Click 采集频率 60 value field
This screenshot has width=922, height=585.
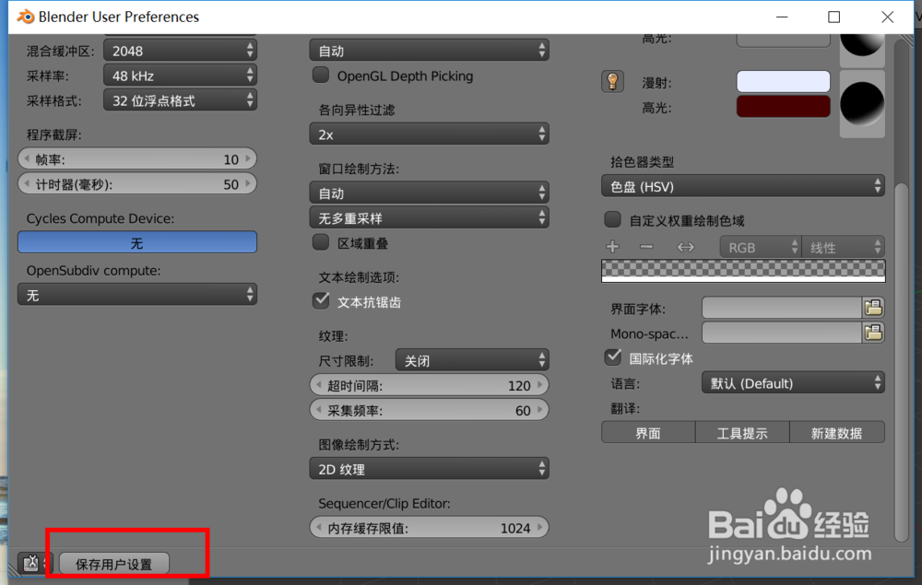(x=430, y=410)
